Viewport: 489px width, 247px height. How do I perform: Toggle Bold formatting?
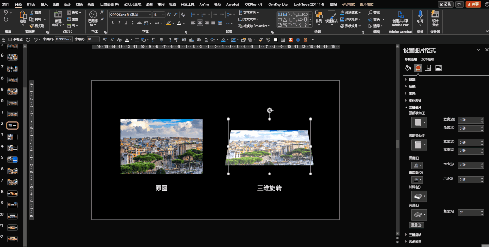[x=112, y=23]
